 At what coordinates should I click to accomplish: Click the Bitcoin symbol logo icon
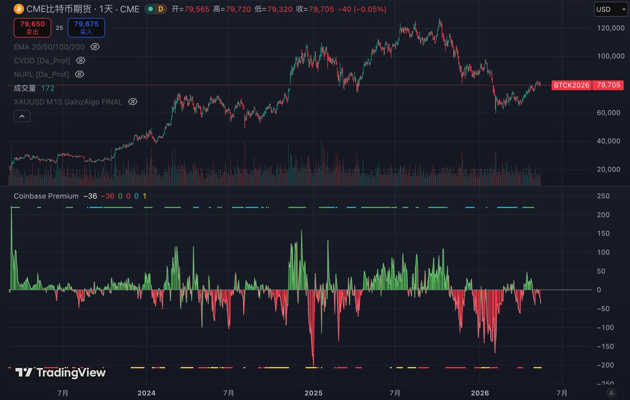point(18,9)
